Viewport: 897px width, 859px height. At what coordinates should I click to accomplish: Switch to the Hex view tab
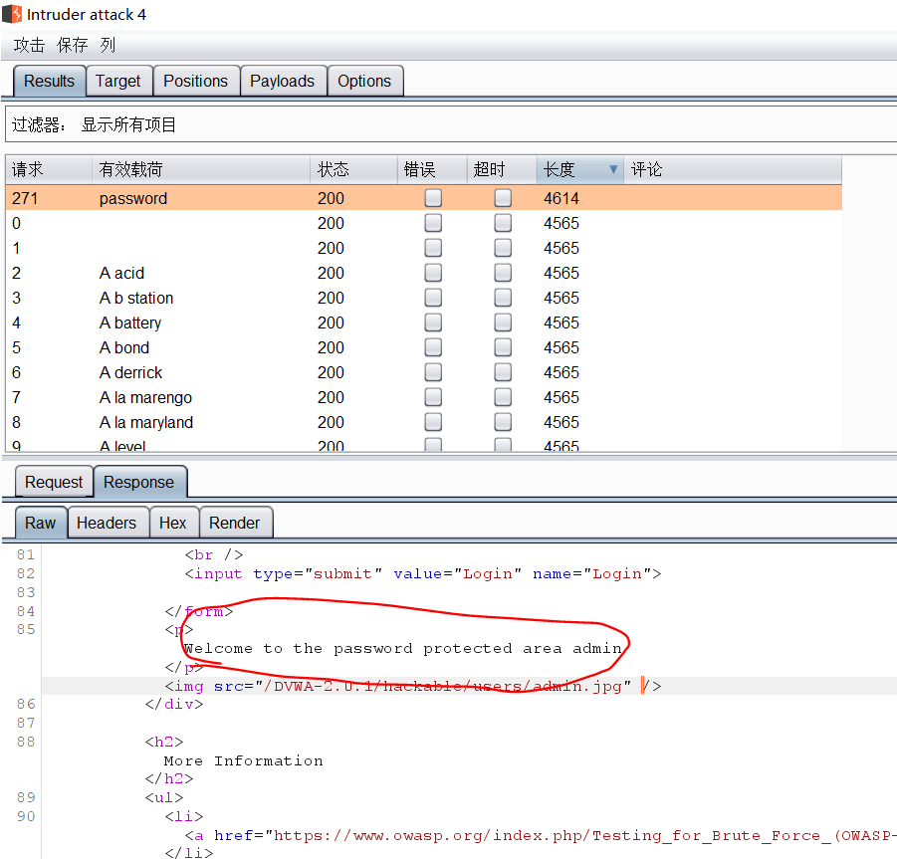[x=173, y=523]
